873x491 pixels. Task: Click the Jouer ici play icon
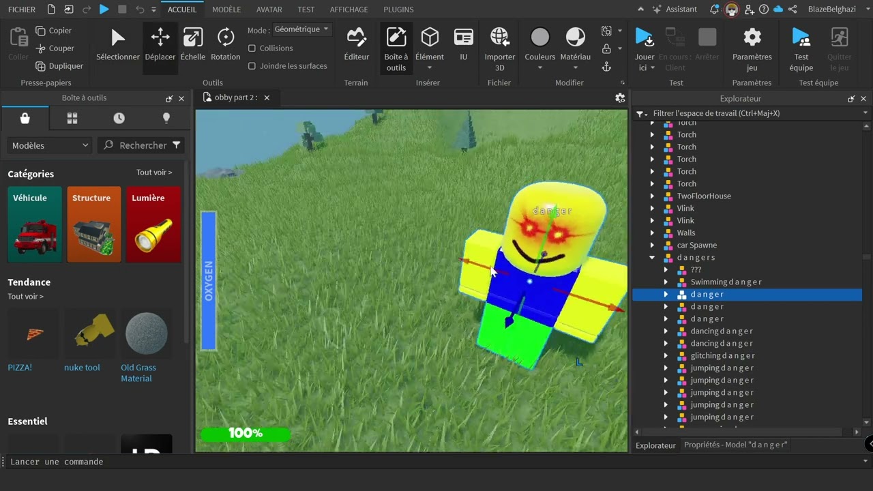pyautogui.click(x=643, y=37)
